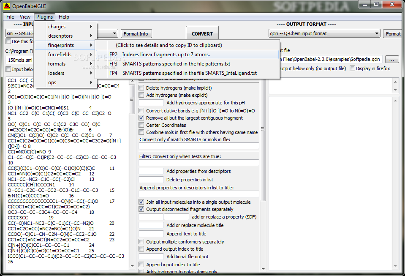Open the ops submenu

(65, 82)
